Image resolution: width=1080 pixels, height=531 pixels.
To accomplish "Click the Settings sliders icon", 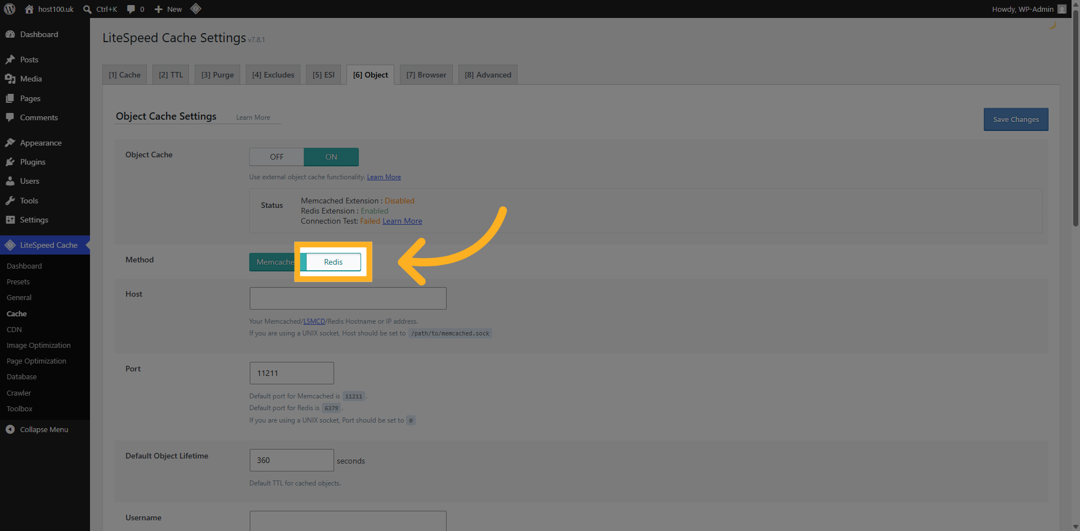I will [x=10, y=220].
